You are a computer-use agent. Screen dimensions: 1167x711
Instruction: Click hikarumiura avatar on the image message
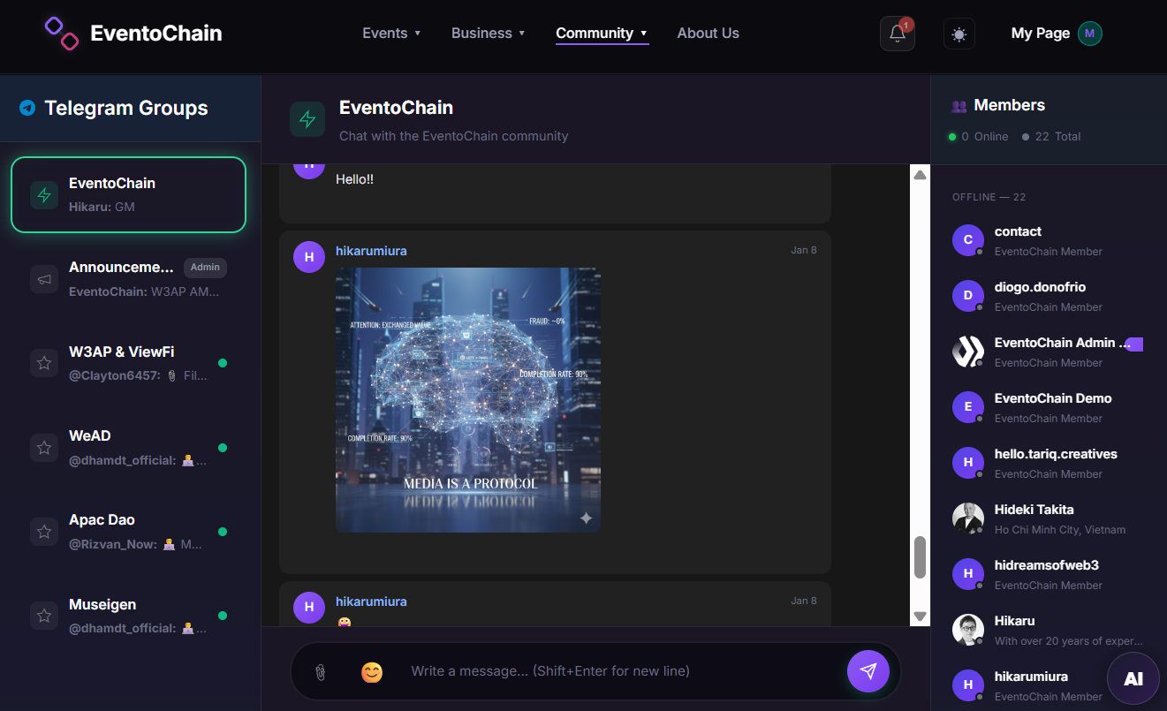(x=309, y=257)
